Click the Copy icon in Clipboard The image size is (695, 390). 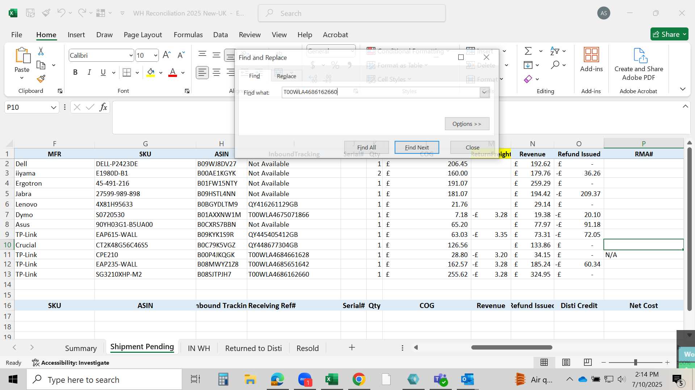click(x=41, y=65)
